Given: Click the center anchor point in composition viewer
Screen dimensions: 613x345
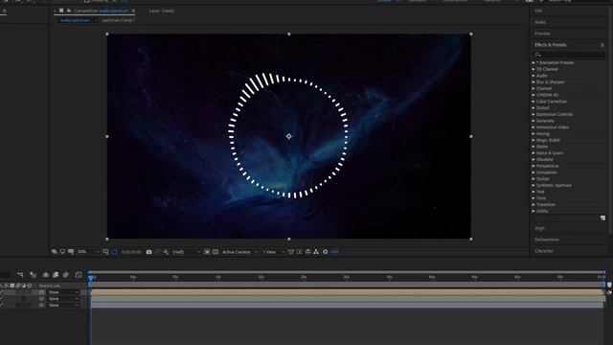Looking at the screenshot, I should (289, 136).
